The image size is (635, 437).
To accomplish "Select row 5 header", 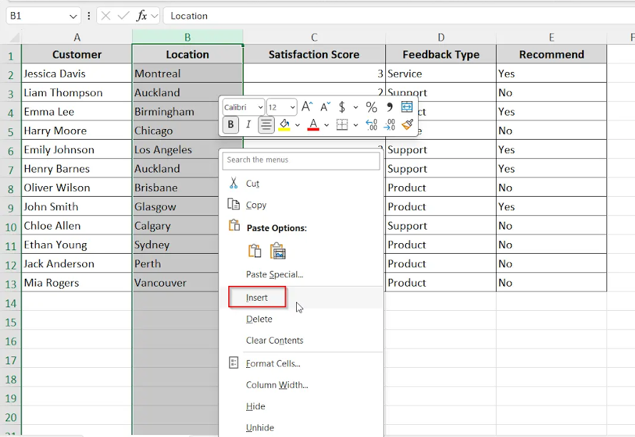I will coord(11,131).
